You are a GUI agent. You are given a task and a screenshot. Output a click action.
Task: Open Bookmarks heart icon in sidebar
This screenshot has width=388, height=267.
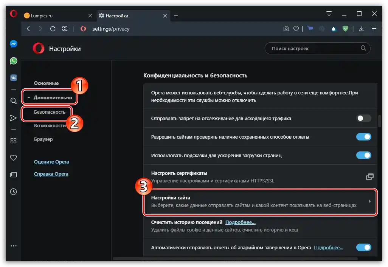pos(13,157)
